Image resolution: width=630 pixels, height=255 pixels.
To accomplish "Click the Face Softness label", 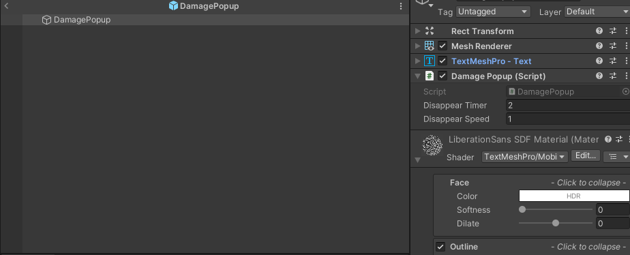I will pos(473,209).
